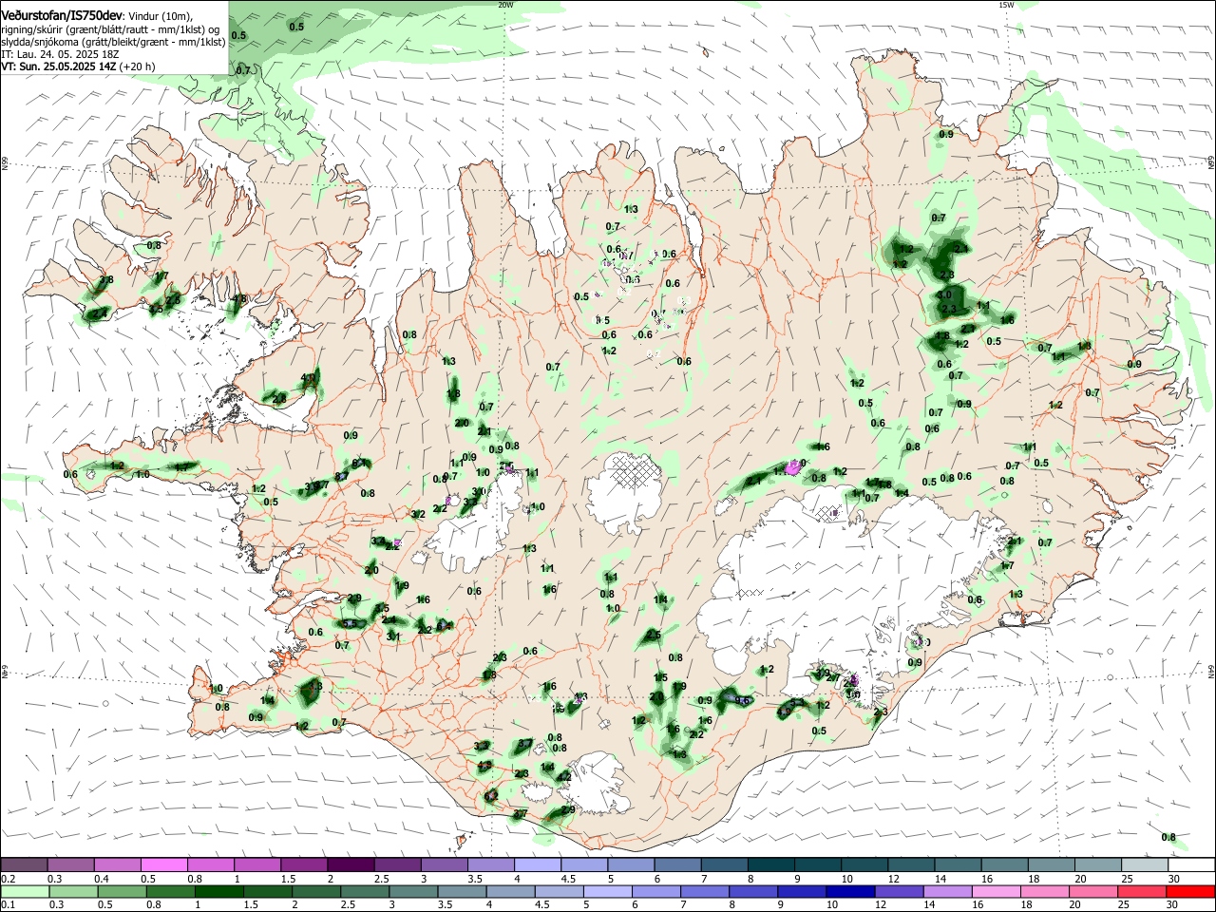Screen dimensions: 1216x912
Task: Pick lower legend swatch between 1 and 1.5
Action: tap(219, 892)
